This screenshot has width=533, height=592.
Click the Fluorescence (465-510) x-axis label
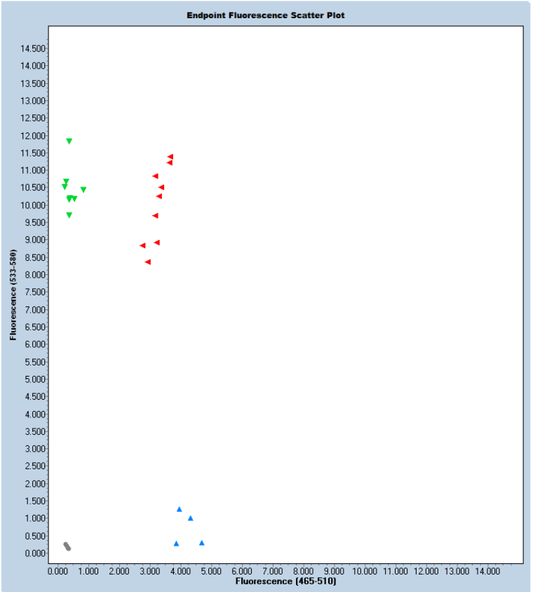[285, 581]
